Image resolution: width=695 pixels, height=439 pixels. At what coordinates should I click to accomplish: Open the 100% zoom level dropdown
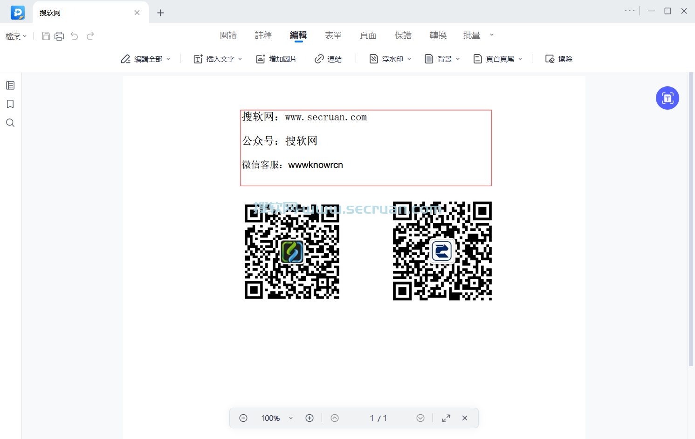291,418
